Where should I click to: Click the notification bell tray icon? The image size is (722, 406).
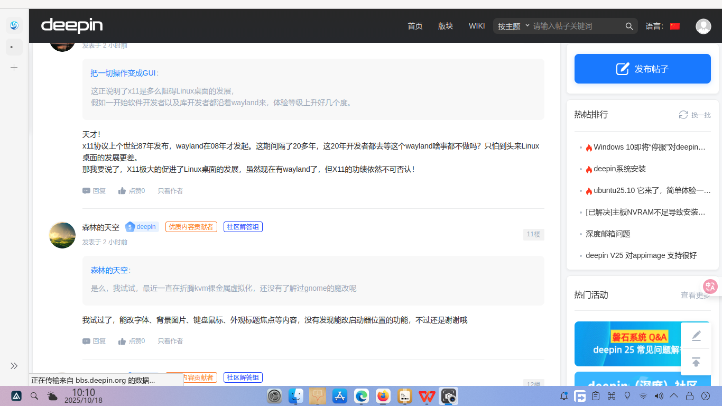[x=564, y=396]
